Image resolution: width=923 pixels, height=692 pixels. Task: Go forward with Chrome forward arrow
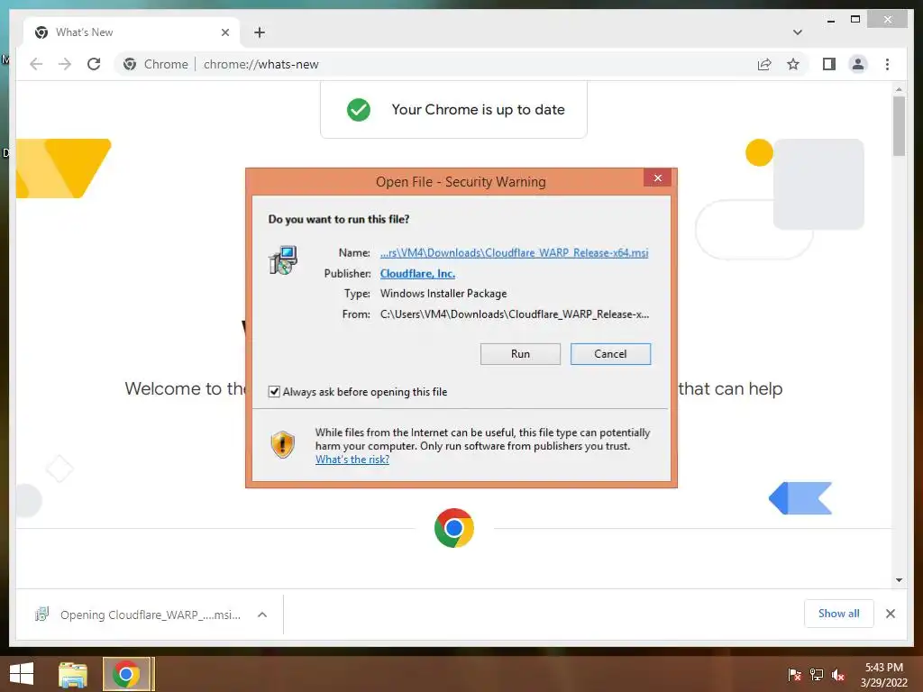65,64
